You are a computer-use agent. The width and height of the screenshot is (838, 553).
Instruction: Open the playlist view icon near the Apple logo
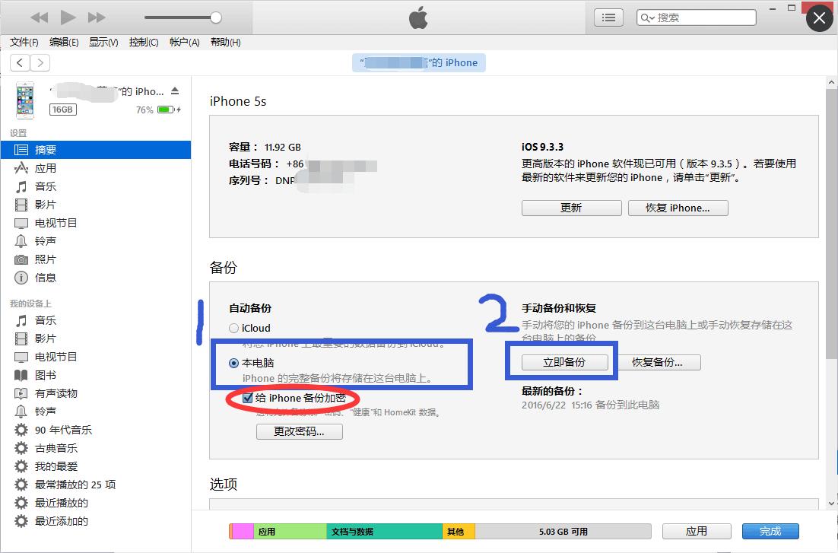tap(608, 17)
